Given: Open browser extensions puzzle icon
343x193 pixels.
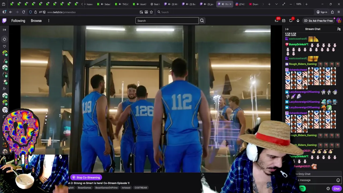Looking at the screenshot, I should (332, 12).
